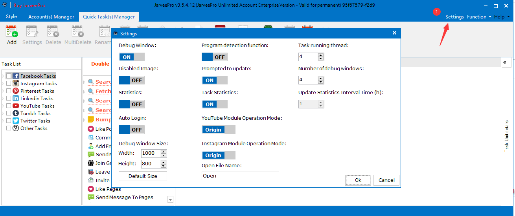
Task: Open Settings from the top-right menu
Action: [x=454, y=17]
